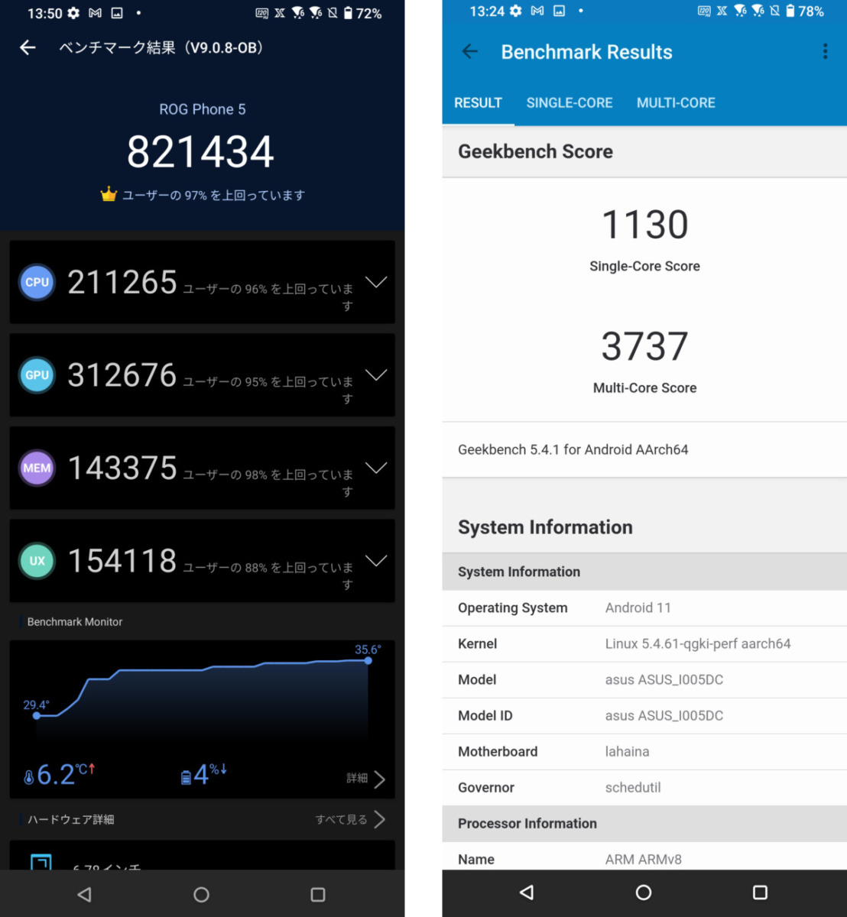Tap total score 821434
Image resolution: width=847 pixels, height=917 pixels.
click(200, 151)
